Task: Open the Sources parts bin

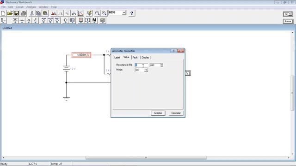Action: coord(15,20)
